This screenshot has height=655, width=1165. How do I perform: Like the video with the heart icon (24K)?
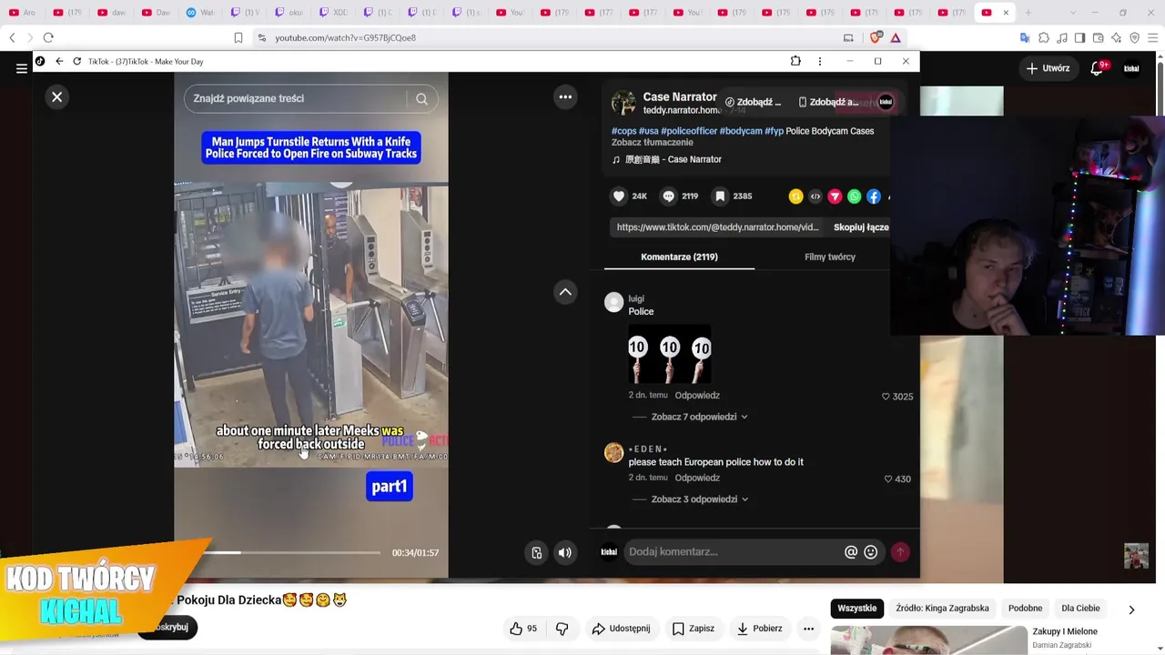619,196
